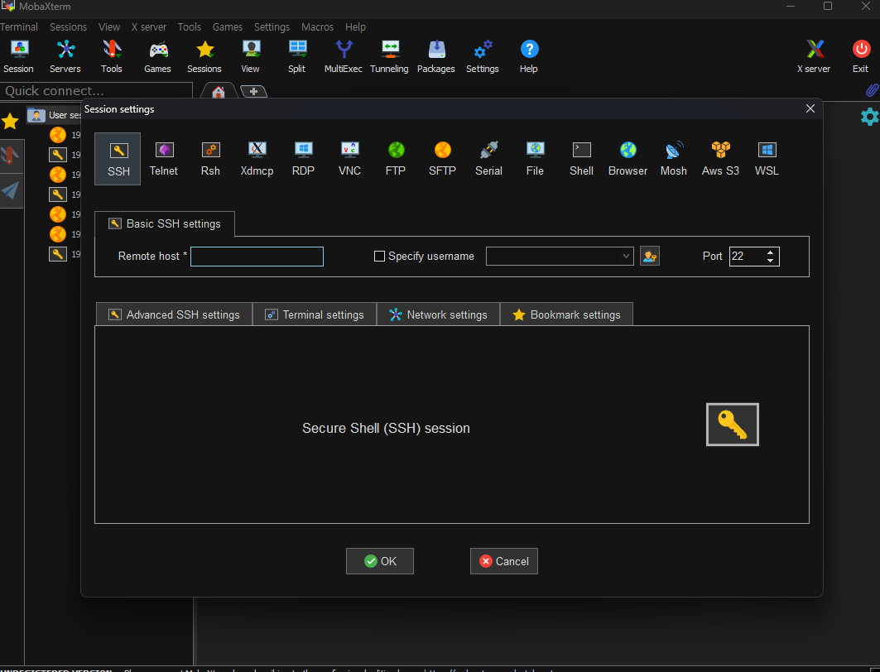Screen dimensions: 880x672
Task: Click the Port number field
Action: 747,257
